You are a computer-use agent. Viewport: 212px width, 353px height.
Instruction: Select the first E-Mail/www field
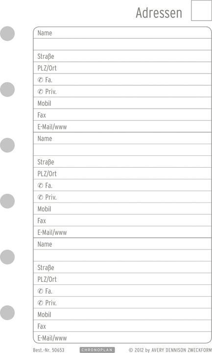tap(122, 126)
